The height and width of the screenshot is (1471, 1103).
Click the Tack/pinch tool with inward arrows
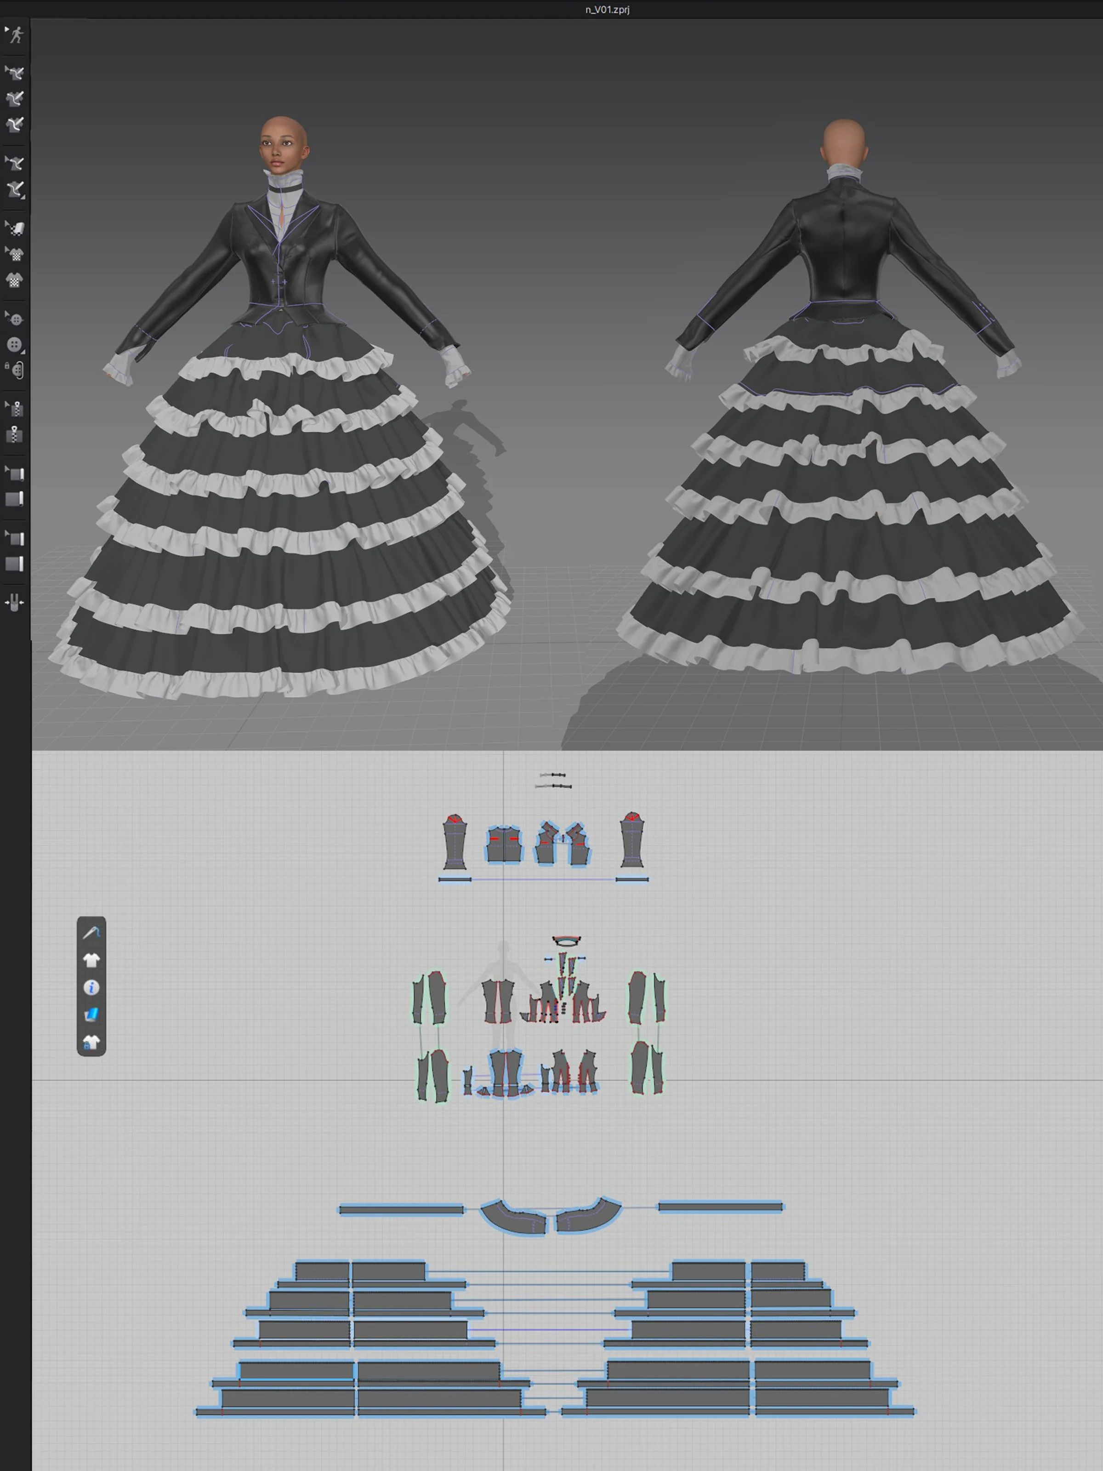click(x=15, y=603)
